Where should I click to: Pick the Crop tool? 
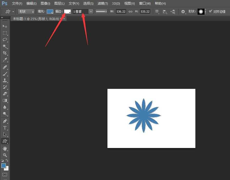tap(5, 53)
